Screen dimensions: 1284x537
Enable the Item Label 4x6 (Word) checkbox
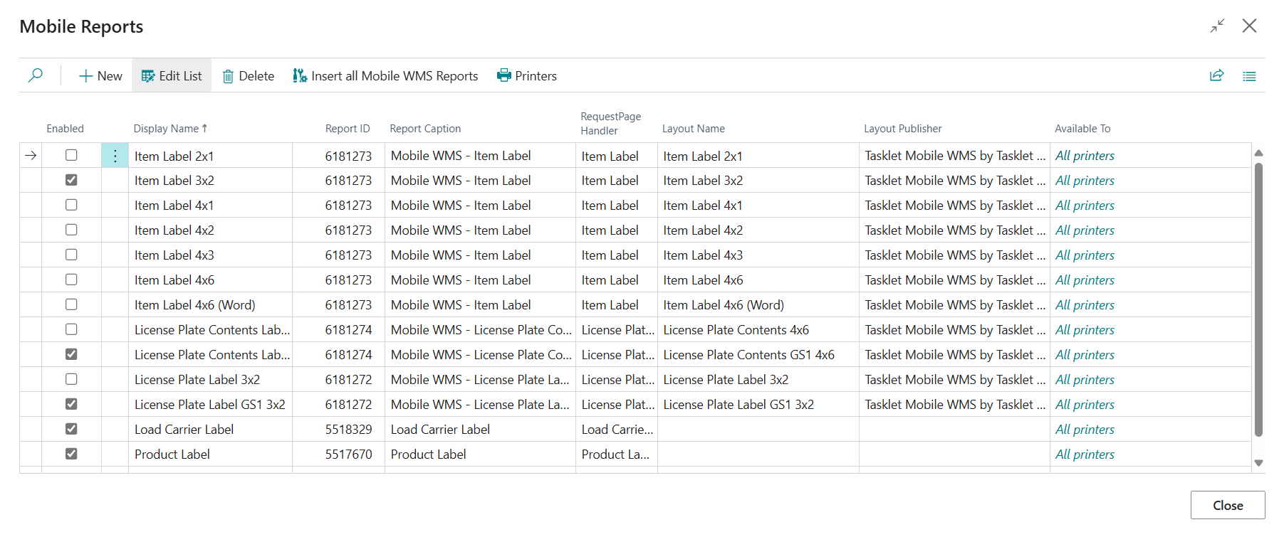coord(71,304)
